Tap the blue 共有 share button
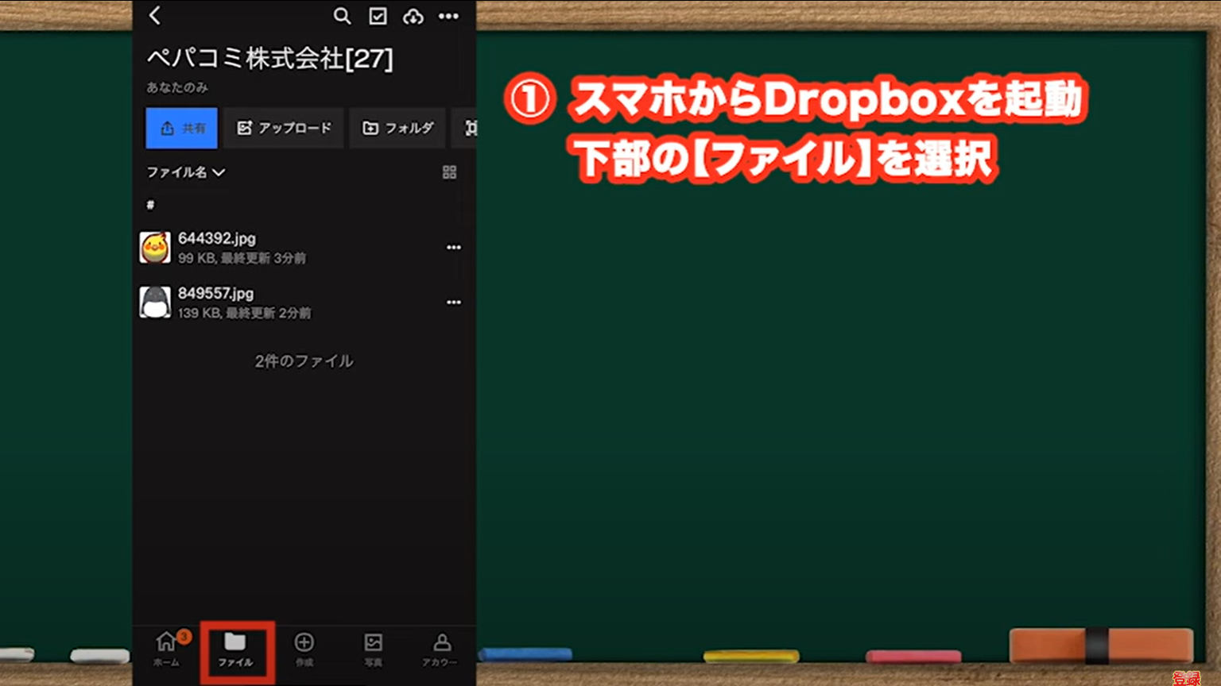This screenshot has height=686, width=1221. (181, 128)
